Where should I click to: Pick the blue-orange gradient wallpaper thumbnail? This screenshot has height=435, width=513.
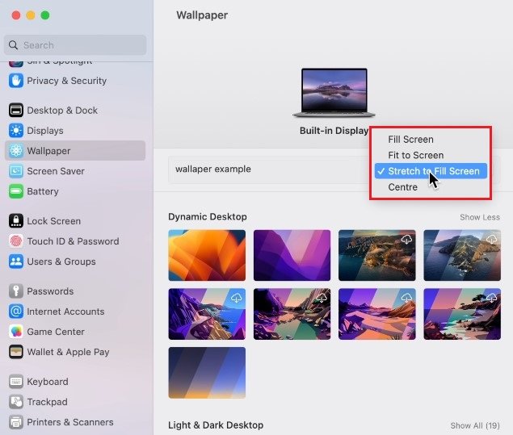pos(207,372)
